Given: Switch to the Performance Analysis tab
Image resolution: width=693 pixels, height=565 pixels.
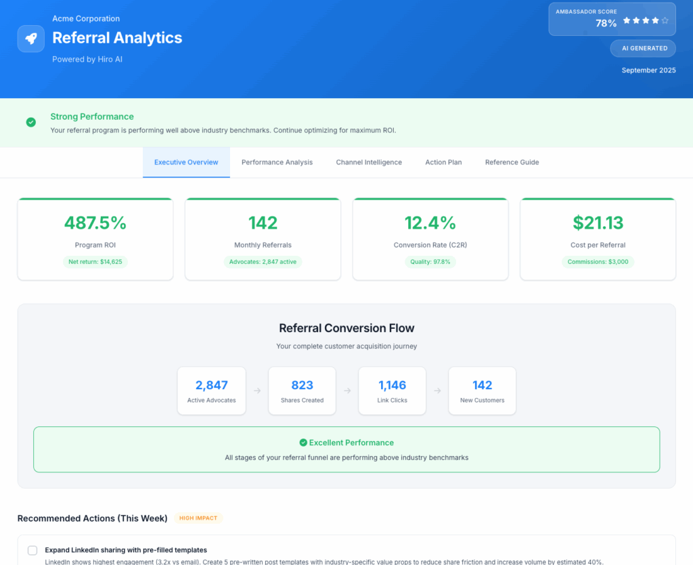Looking at the screenshot, I should coord(277,162).
